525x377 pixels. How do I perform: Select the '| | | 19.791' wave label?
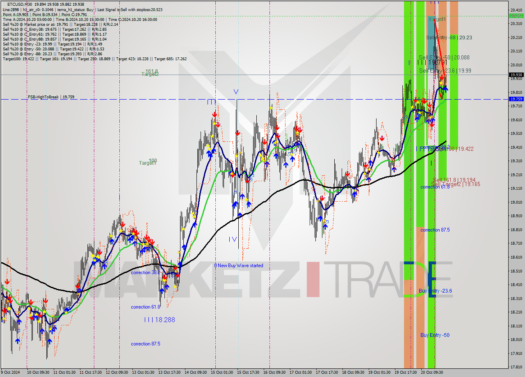pos(431,62)
